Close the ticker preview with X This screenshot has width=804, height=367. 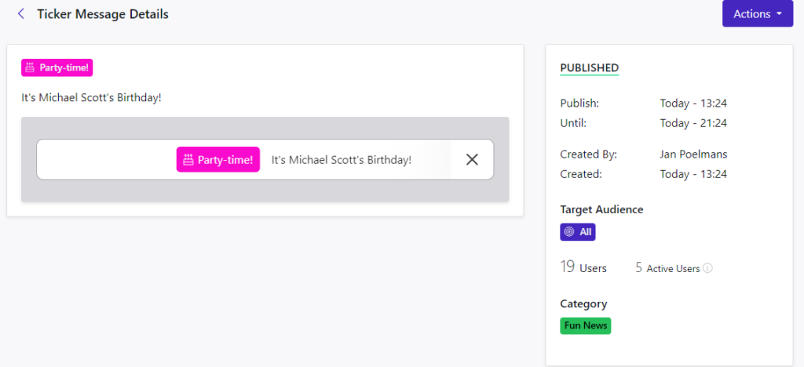[472, 160]
